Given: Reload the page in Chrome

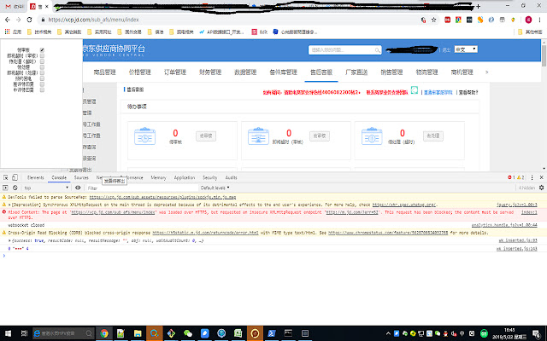Looking at the screenshot, I should coord(29,20).
